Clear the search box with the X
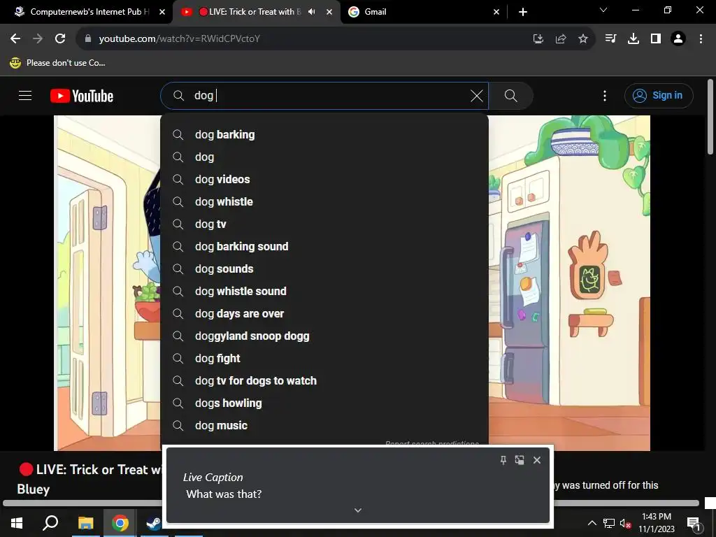 coord(476,95)
